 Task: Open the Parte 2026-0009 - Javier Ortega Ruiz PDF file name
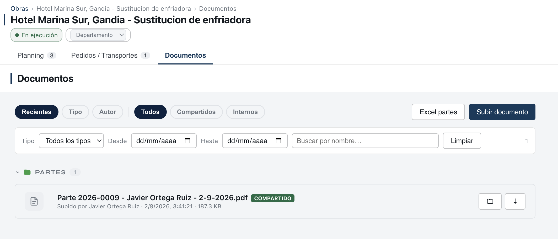click(x=152, y=198)
